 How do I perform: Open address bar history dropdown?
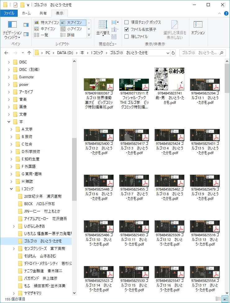coord(168,53)
